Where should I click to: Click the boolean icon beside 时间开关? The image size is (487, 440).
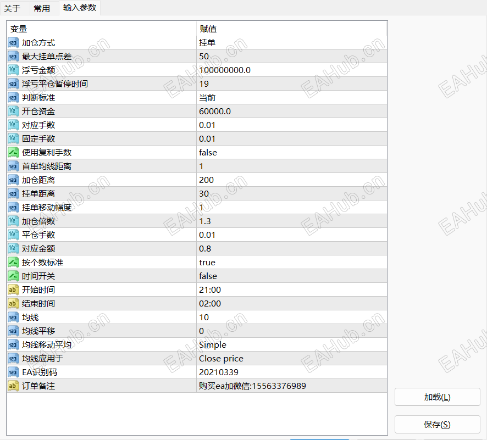click(13, 276)
